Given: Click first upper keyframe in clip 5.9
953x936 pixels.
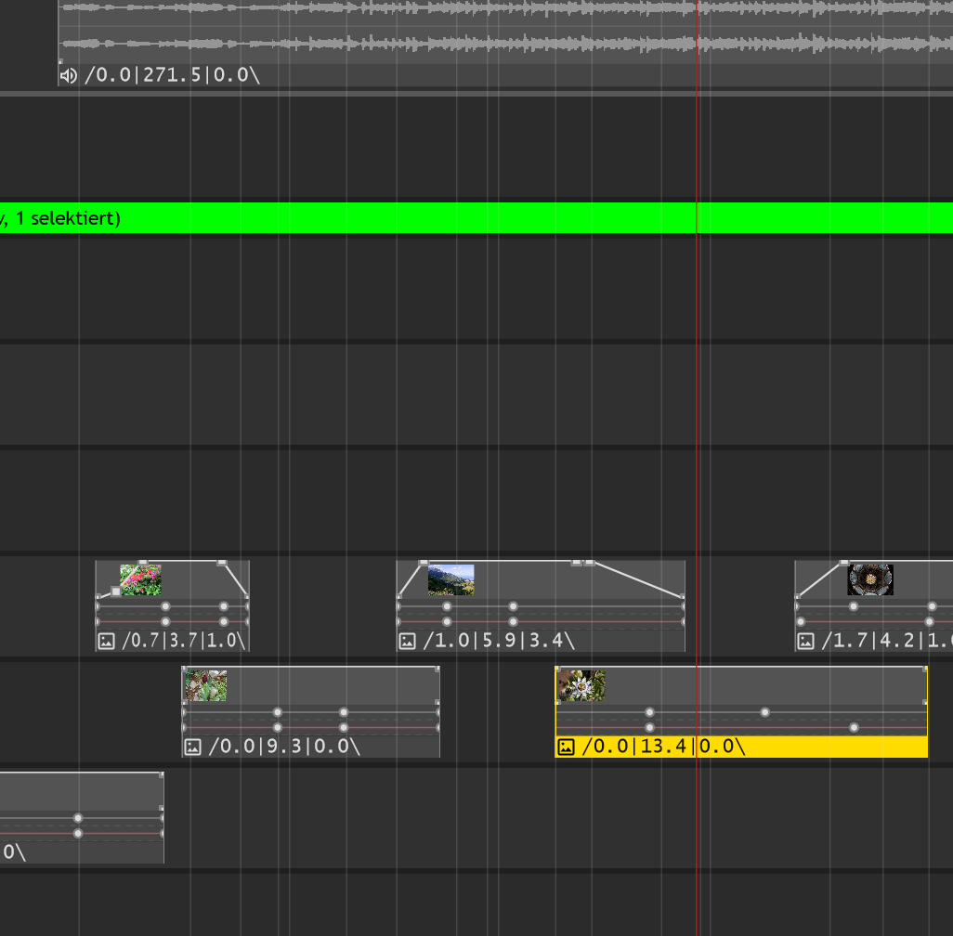Looking at the screenshot, I should tap(448, 606).
